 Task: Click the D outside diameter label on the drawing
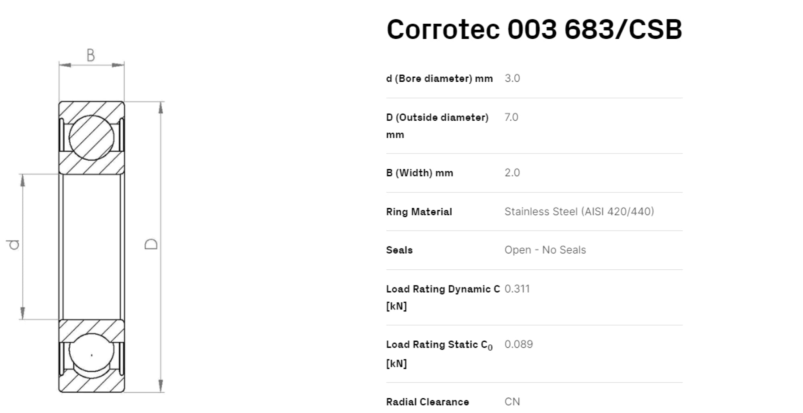pyautogui.click(x=151, y=244)
